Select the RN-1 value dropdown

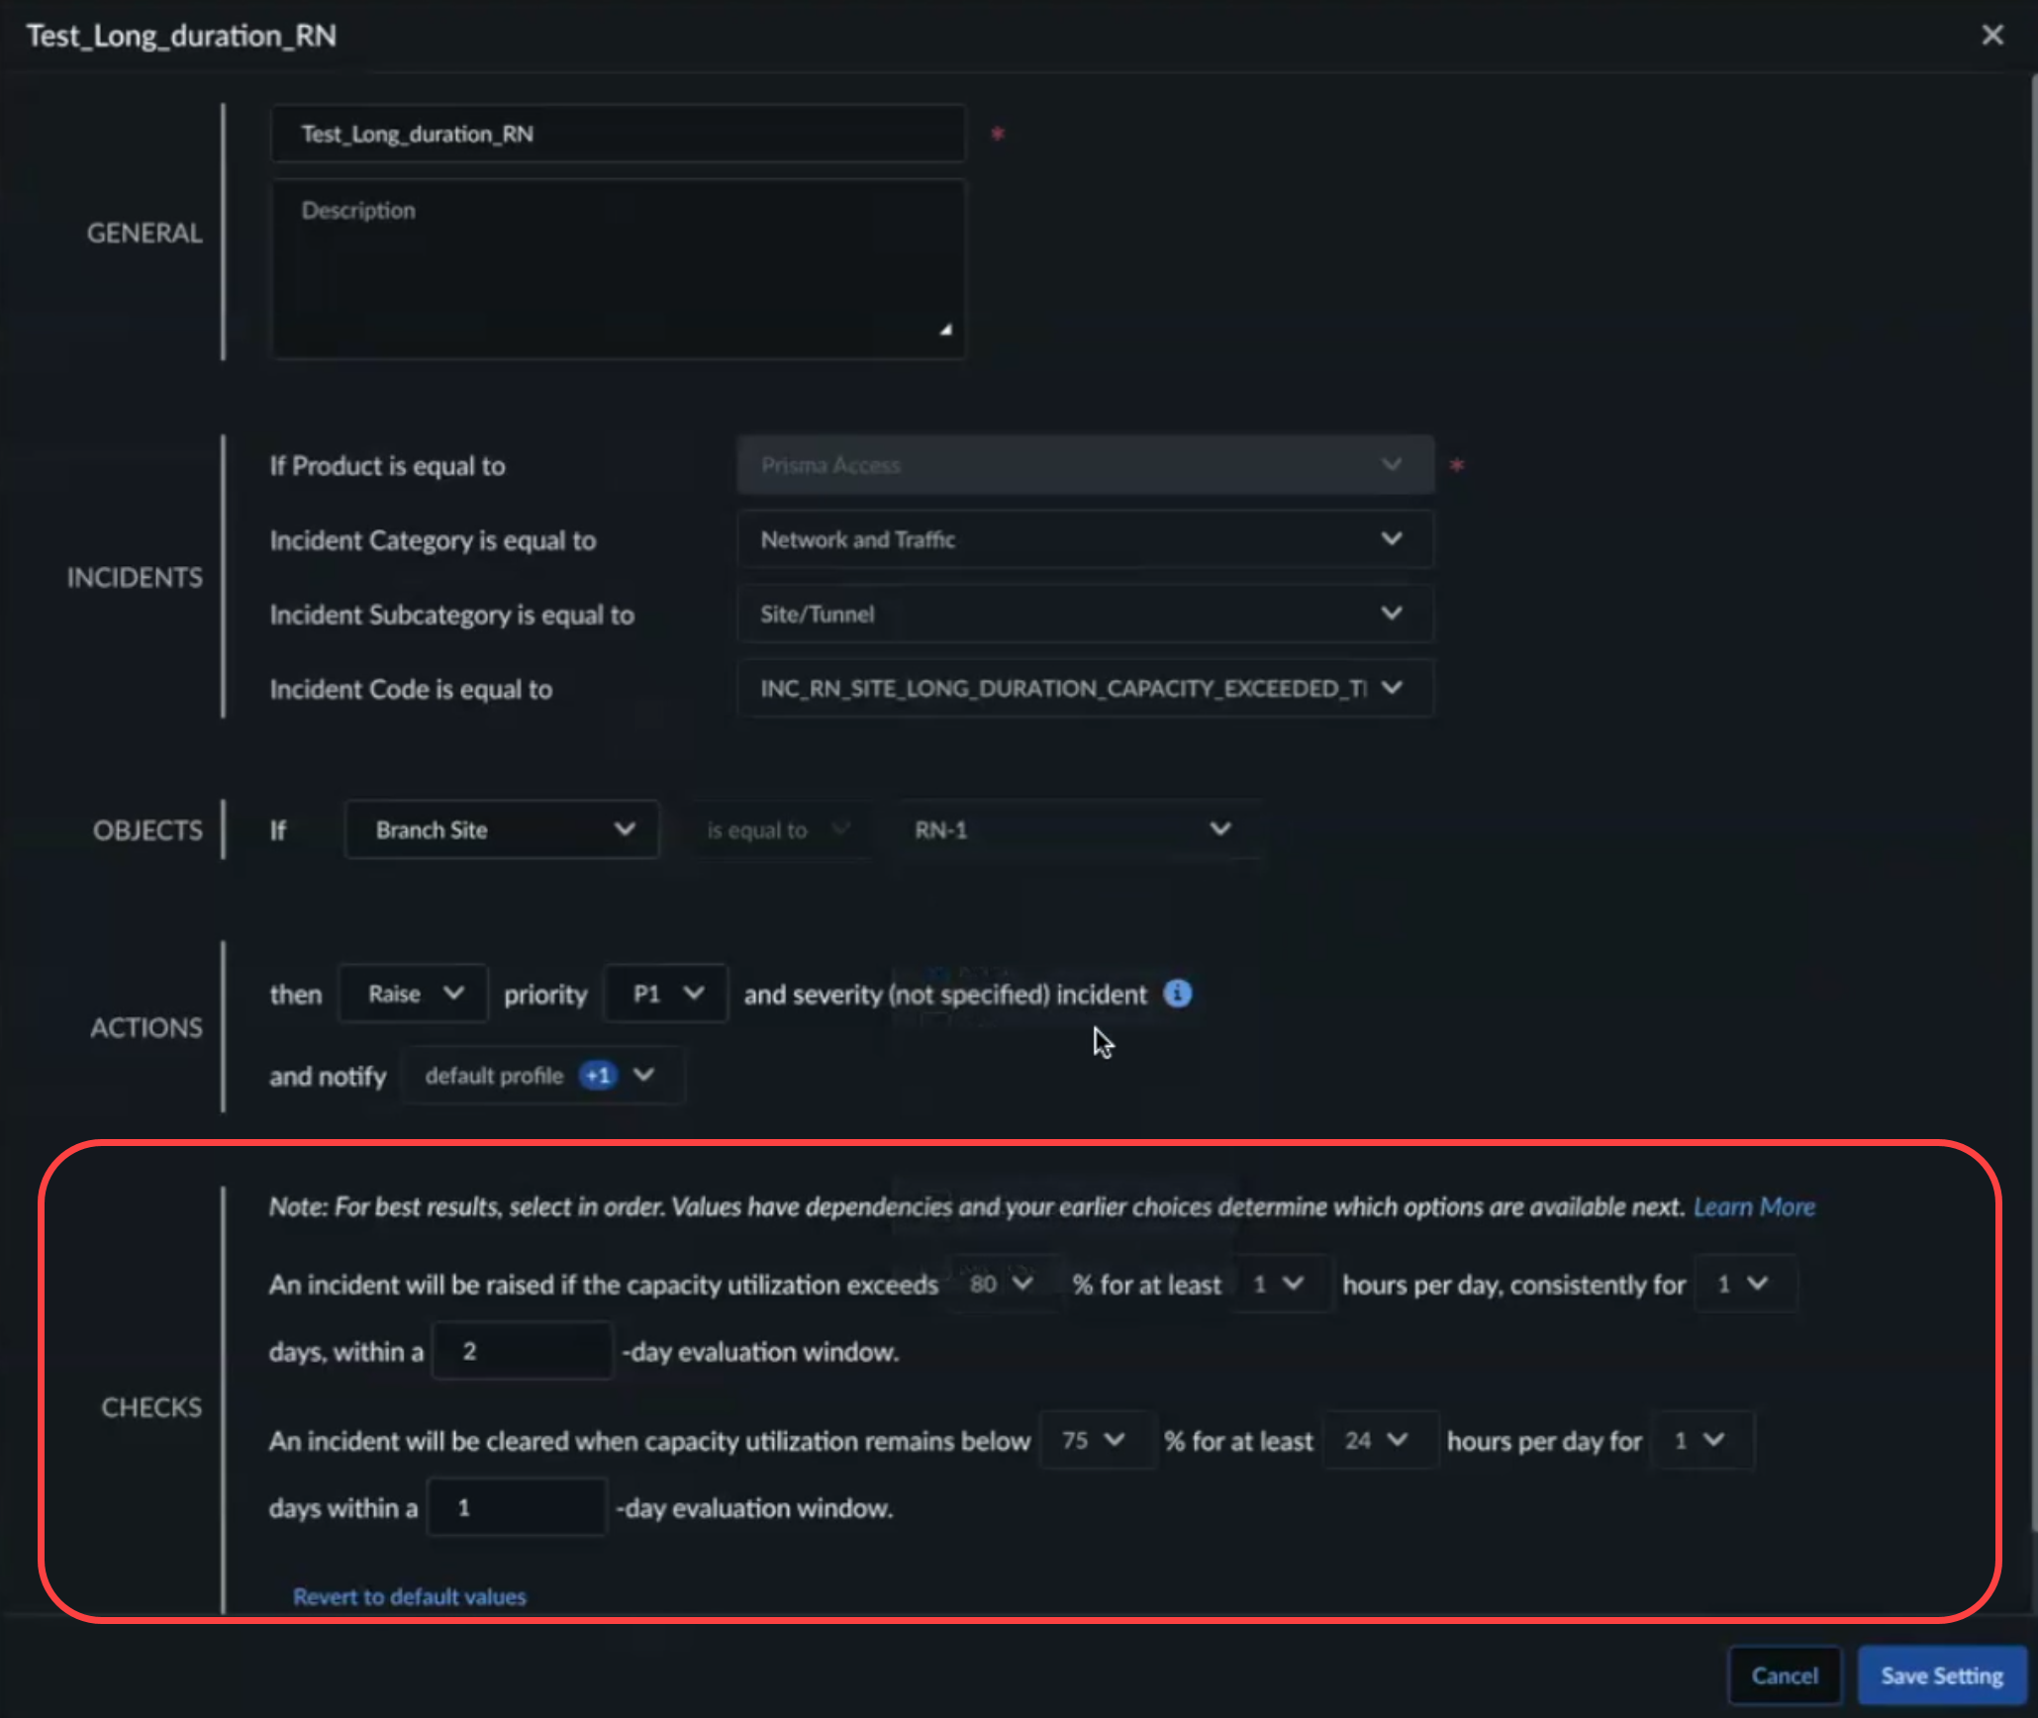tap(1072, 829)
